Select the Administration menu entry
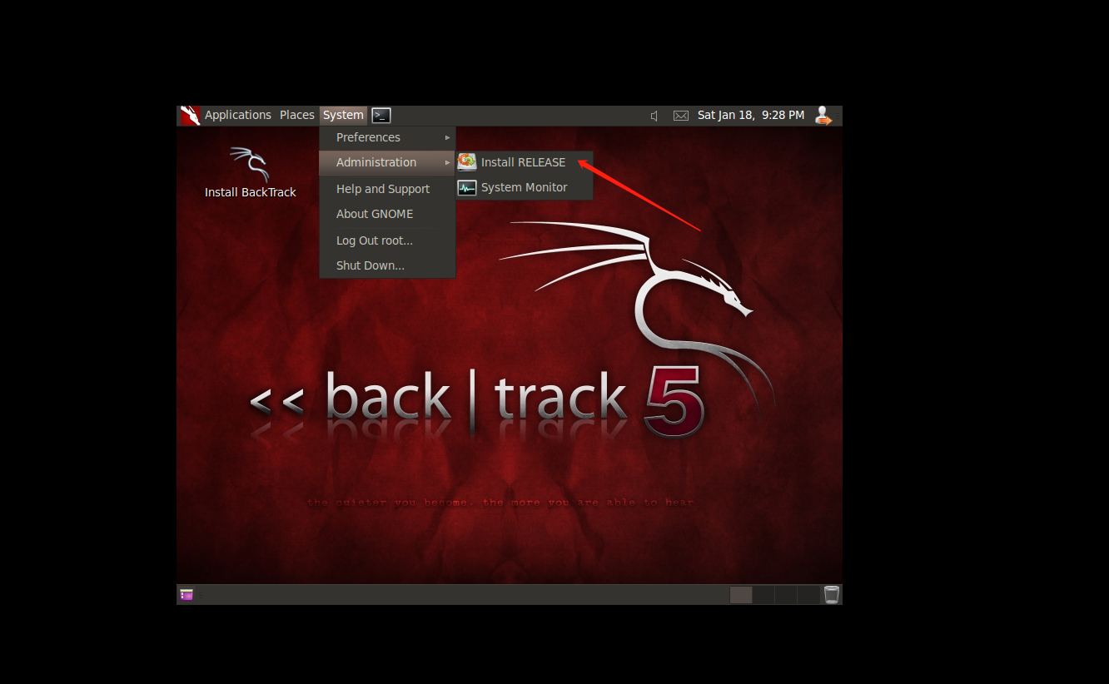The width and height of the screenshot is (1109, 684). 387,162
